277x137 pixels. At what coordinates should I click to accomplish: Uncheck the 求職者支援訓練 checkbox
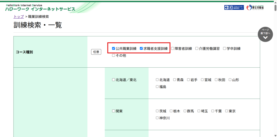point(141,49)
